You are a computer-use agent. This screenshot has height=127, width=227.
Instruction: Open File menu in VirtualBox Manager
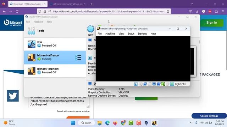coord(28,22)
